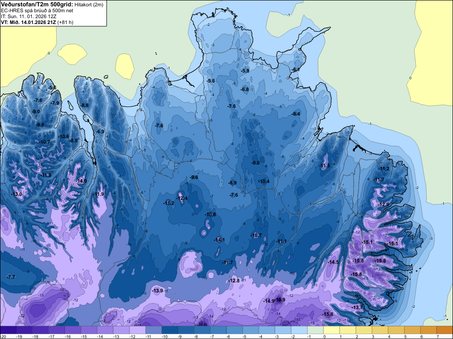This screenshot has width=453, height=339.
Task: Click the dark blue scale swatch between -10 and -9
Action: coord(170,330)
